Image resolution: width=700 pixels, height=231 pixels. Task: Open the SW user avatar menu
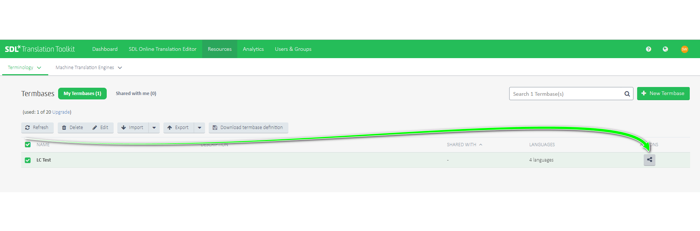point(684,49)
